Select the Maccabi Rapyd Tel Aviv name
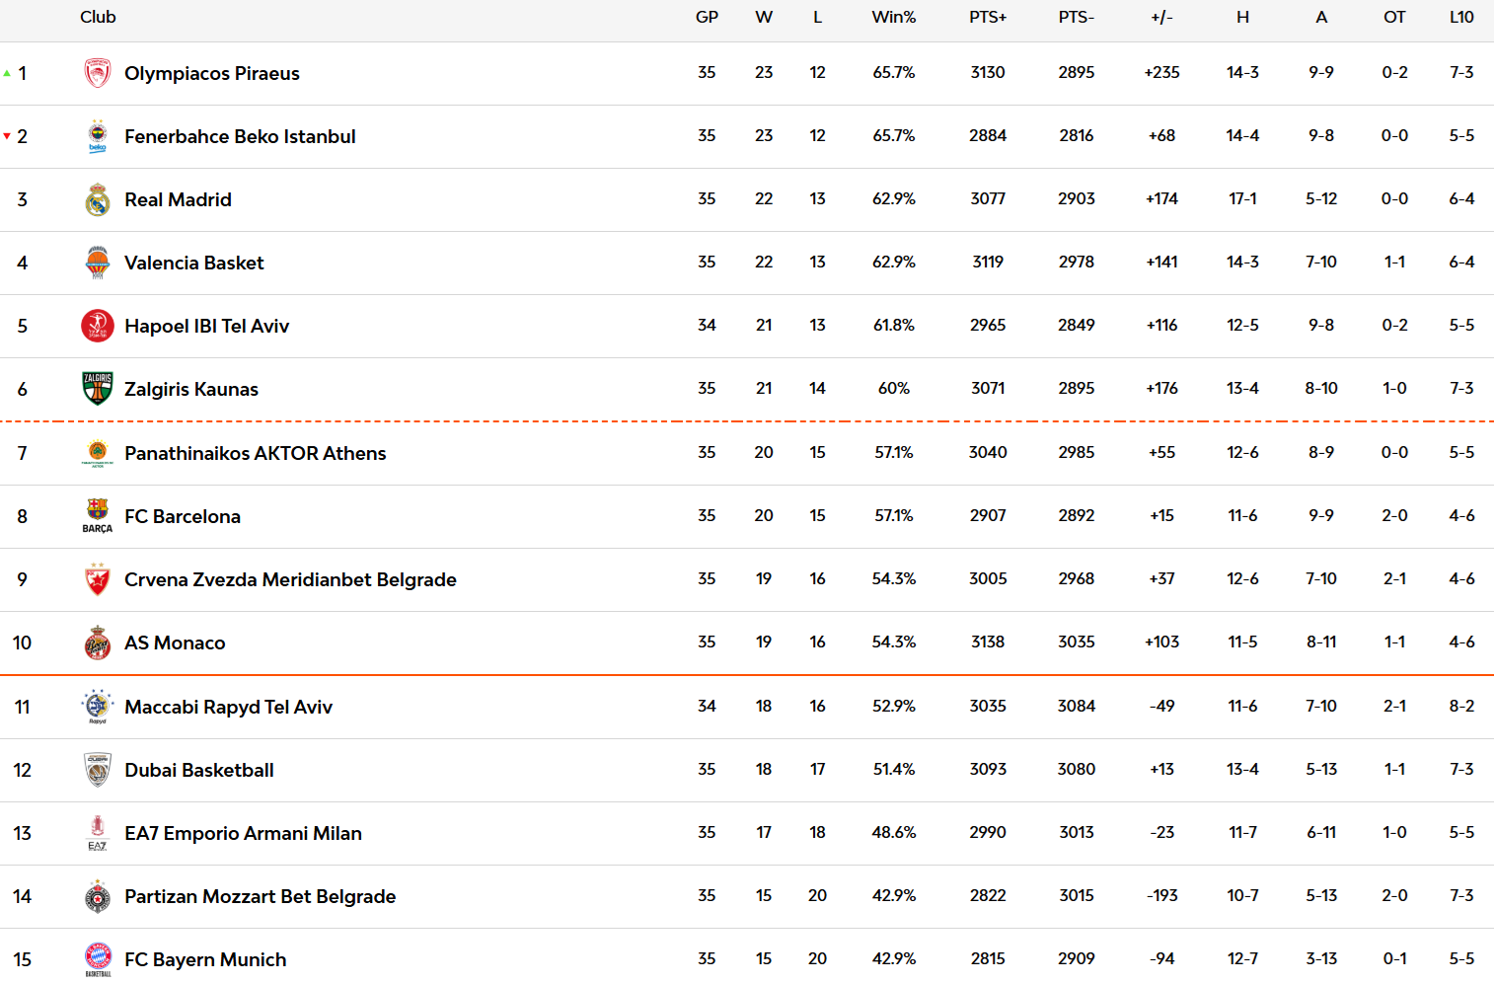This screenshot has width=1494, height=983. [x=228, y=707]
